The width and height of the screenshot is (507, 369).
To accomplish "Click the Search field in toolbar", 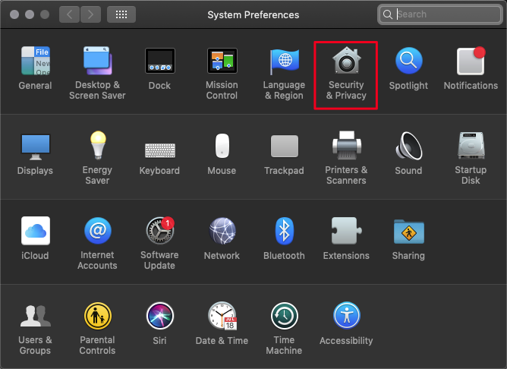I will pos(444,14).
